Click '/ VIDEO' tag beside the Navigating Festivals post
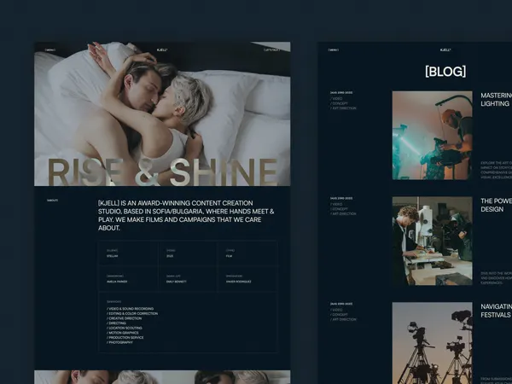This screenshot has width=512, height=384. 336,310
